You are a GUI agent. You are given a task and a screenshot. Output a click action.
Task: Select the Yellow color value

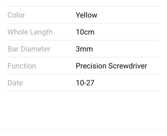pyautogui.click(x=87, y=15)
